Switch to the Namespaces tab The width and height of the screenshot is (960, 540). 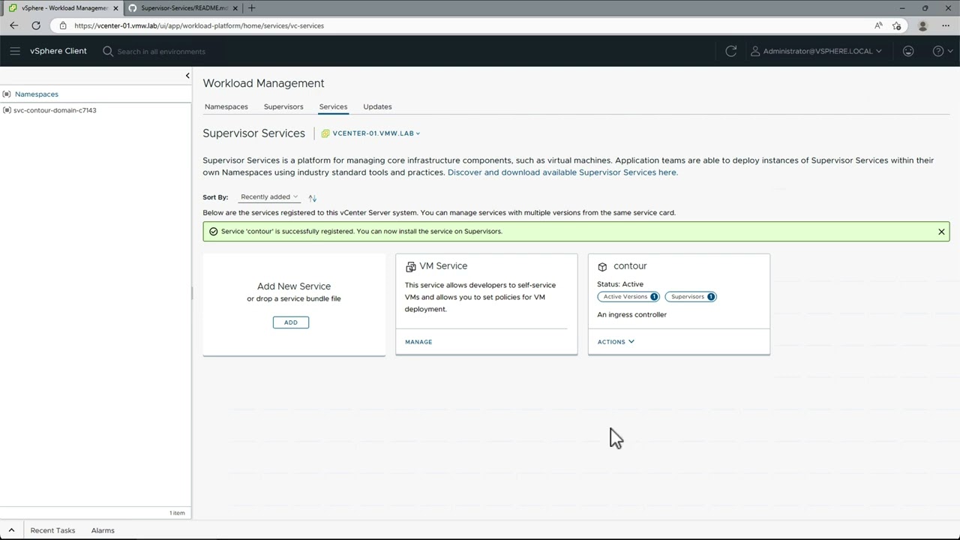pos(226,106)
